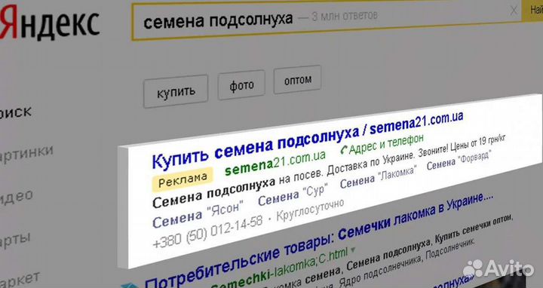The image size is (543, 288).
Task: Open the Видео section in sidebar
Action: tap(17, 198)
